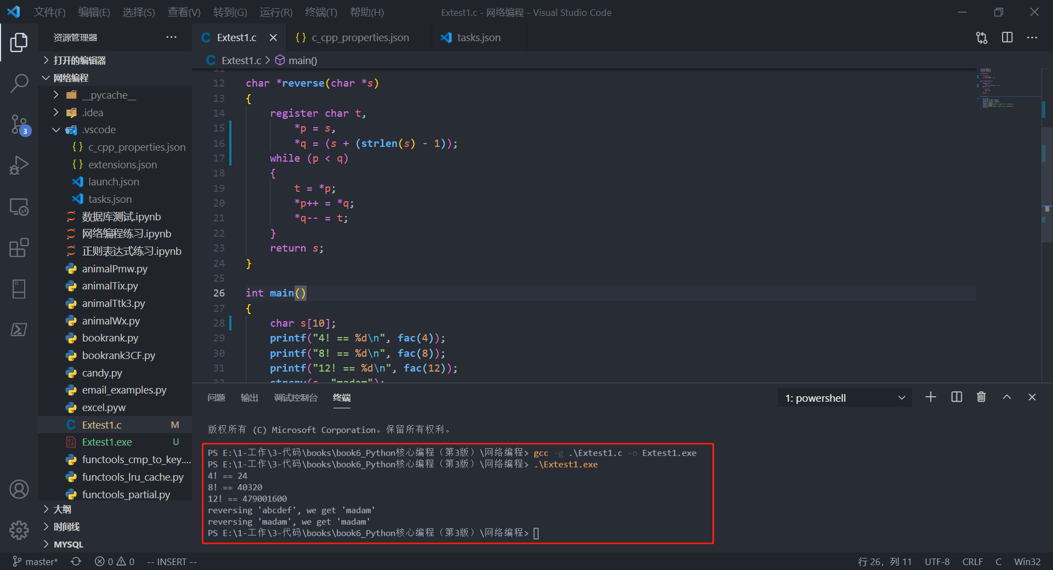Open launch.json in the explorer

(114, 181)
